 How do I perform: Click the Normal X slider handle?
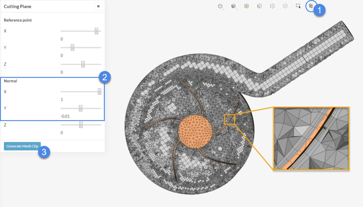point(99,92)
